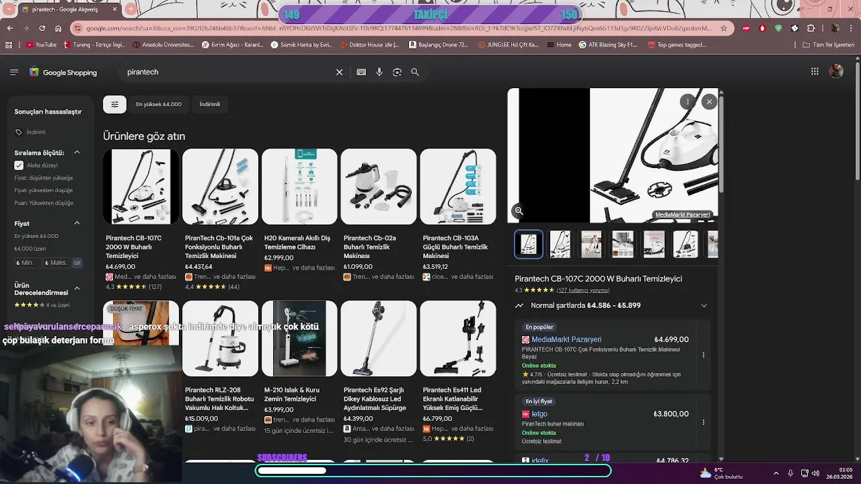Open the ATK Blazing Sky bookmark
This screenshot has height=484, width=861.
point(607,45)
